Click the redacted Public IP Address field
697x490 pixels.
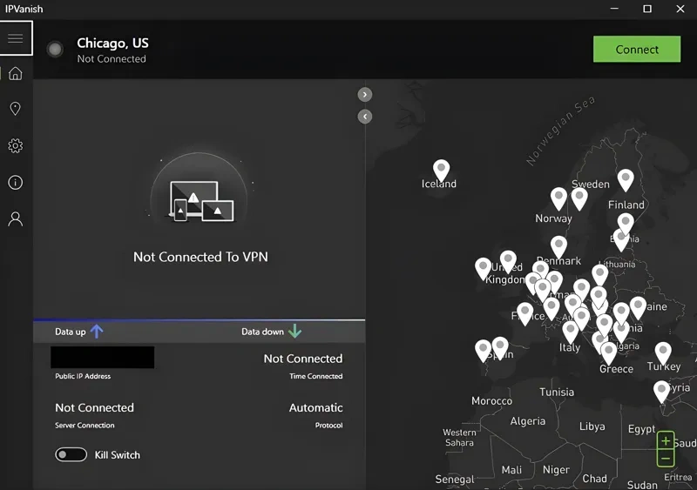point(102,357)
